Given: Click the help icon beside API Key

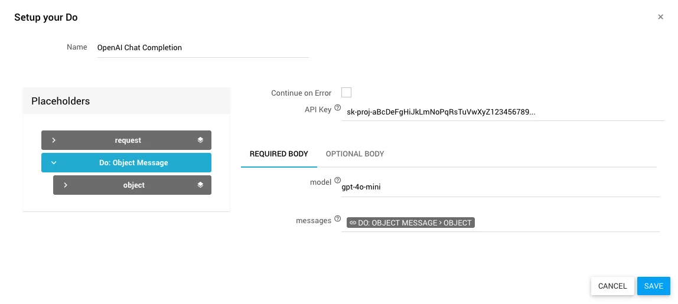Looking at the screenshot, I should [x=338, y=108].
